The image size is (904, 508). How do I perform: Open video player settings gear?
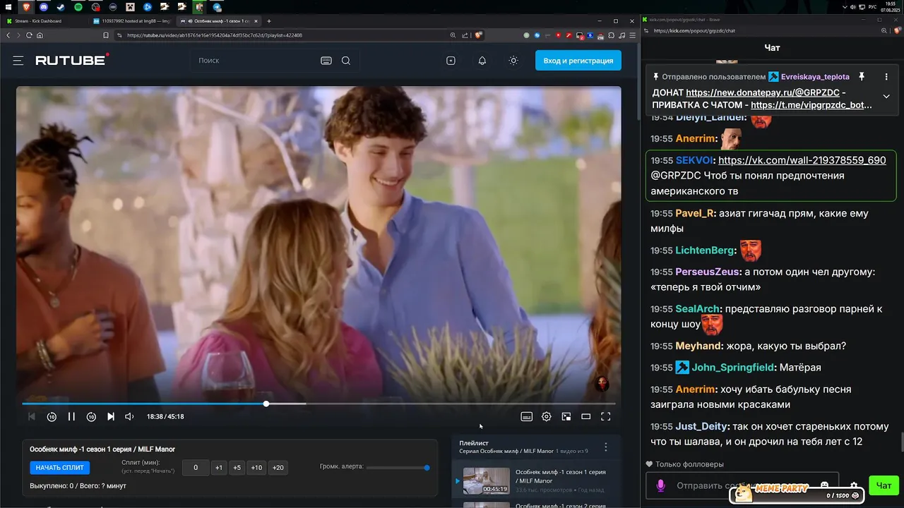[x=546, y=416]
